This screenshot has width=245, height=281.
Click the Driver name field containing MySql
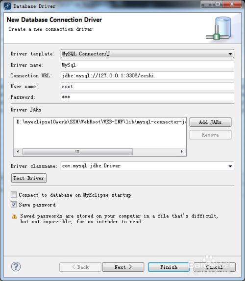(147, 65)
